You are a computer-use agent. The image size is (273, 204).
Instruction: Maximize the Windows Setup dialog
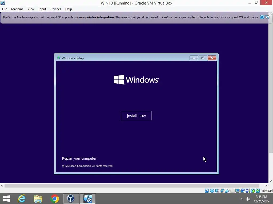pos(203,58)
